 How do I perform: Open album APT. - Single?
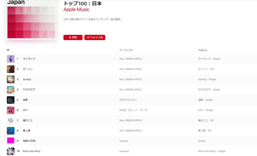pos(206,110)
